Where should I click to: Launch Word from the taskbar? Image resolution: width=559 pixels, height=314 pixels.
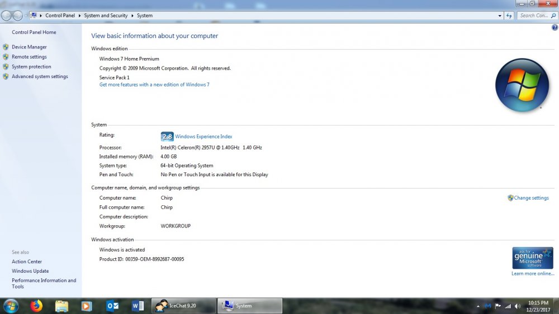pos(138,306)
